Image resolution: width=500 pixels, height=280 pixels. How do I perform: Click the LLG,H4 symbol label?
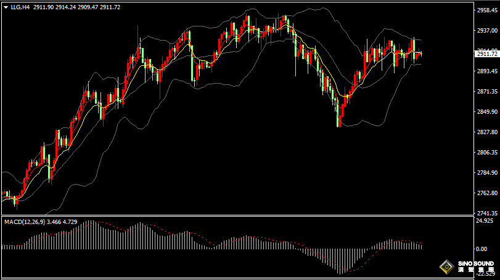coord(21,6)
